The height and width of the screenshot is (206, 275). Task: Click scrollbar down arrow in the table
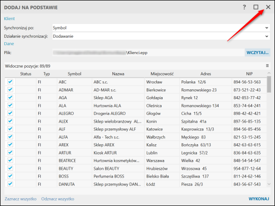(269, 184)
